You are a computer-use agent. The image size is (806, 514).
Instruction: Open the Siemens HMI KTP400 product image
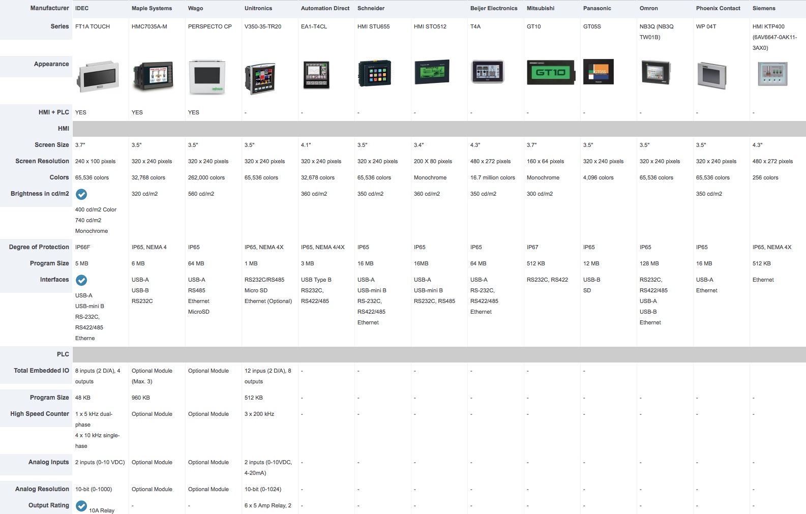click(772, 74)
